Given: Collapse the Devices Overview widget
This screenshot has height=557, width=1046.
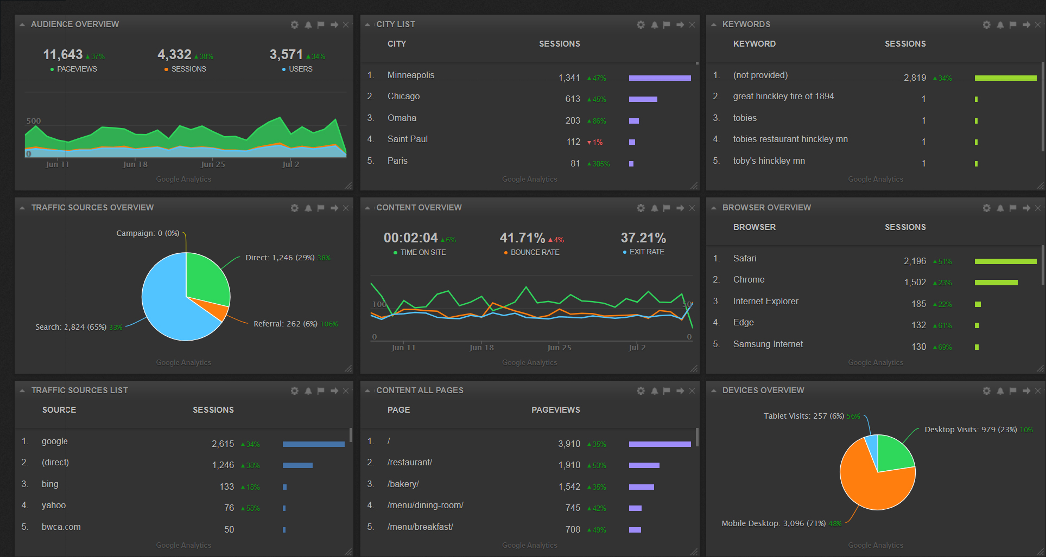Looking at the screenshot, I should (714, 391).
